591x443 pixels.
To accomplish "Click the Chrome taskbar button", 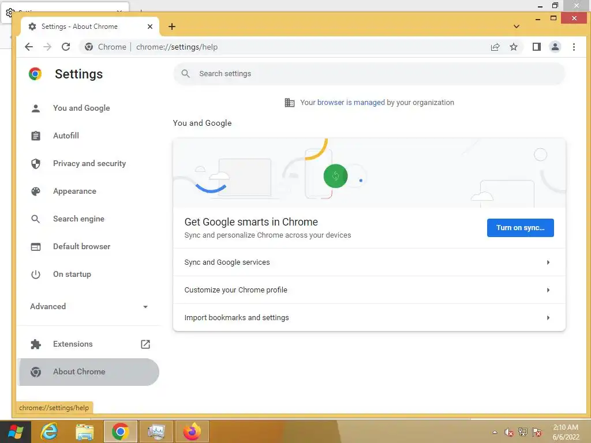I will [120, 431].
